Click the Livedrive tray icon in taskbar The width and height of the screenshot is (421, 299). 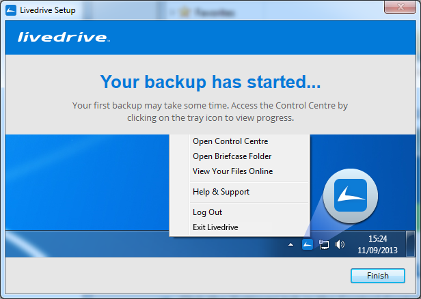pyautogui.click(x=307, y=244)
